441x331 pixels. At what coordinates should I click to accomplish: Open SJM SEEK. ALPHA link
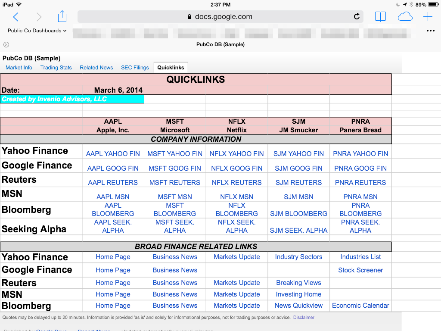point(298,231)
